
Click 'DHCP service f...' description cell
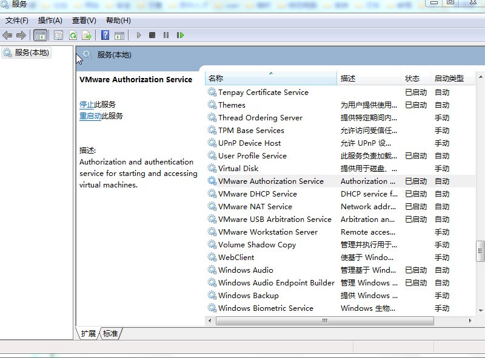coord(369,194)
